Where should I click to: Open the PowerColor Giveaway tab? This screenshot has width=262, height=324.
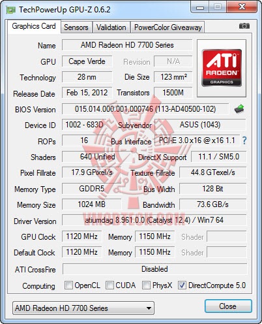[167, 27]
